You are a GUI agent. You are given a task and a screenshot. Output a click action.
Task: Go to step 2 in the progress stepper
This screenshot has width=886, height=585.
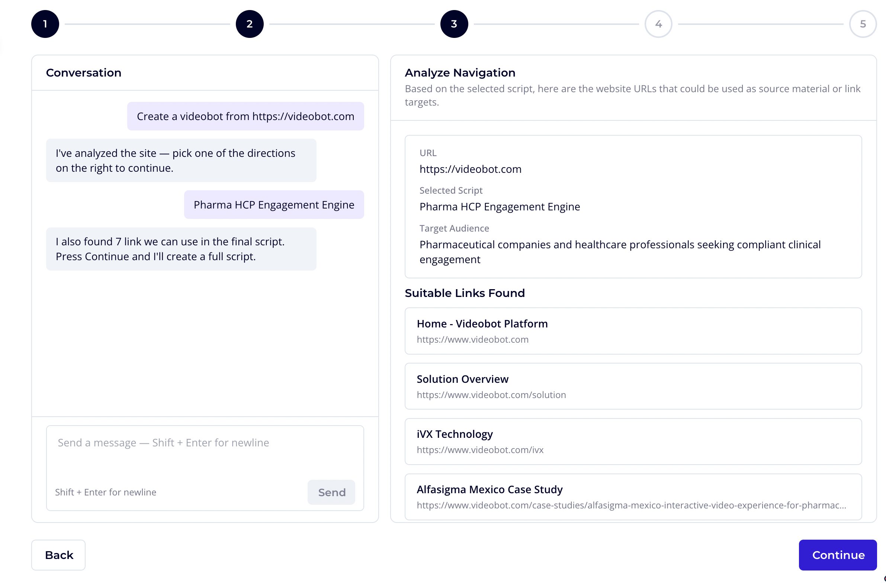pos(250,24)
